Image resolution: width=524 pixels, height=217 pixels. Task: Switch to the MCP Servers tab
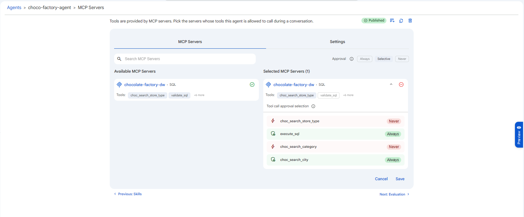tap(190, 42)
